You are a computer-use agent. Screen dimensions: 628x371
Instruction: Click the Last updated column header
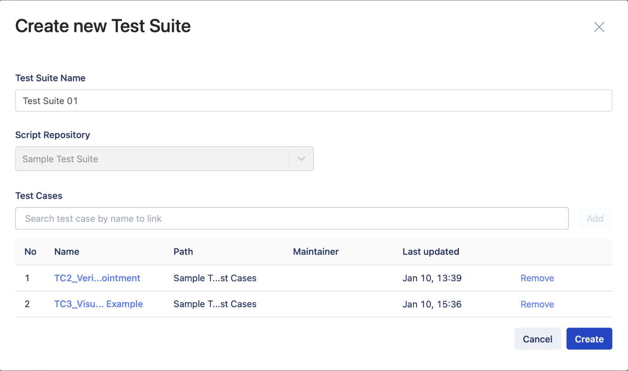pos(431,252)
